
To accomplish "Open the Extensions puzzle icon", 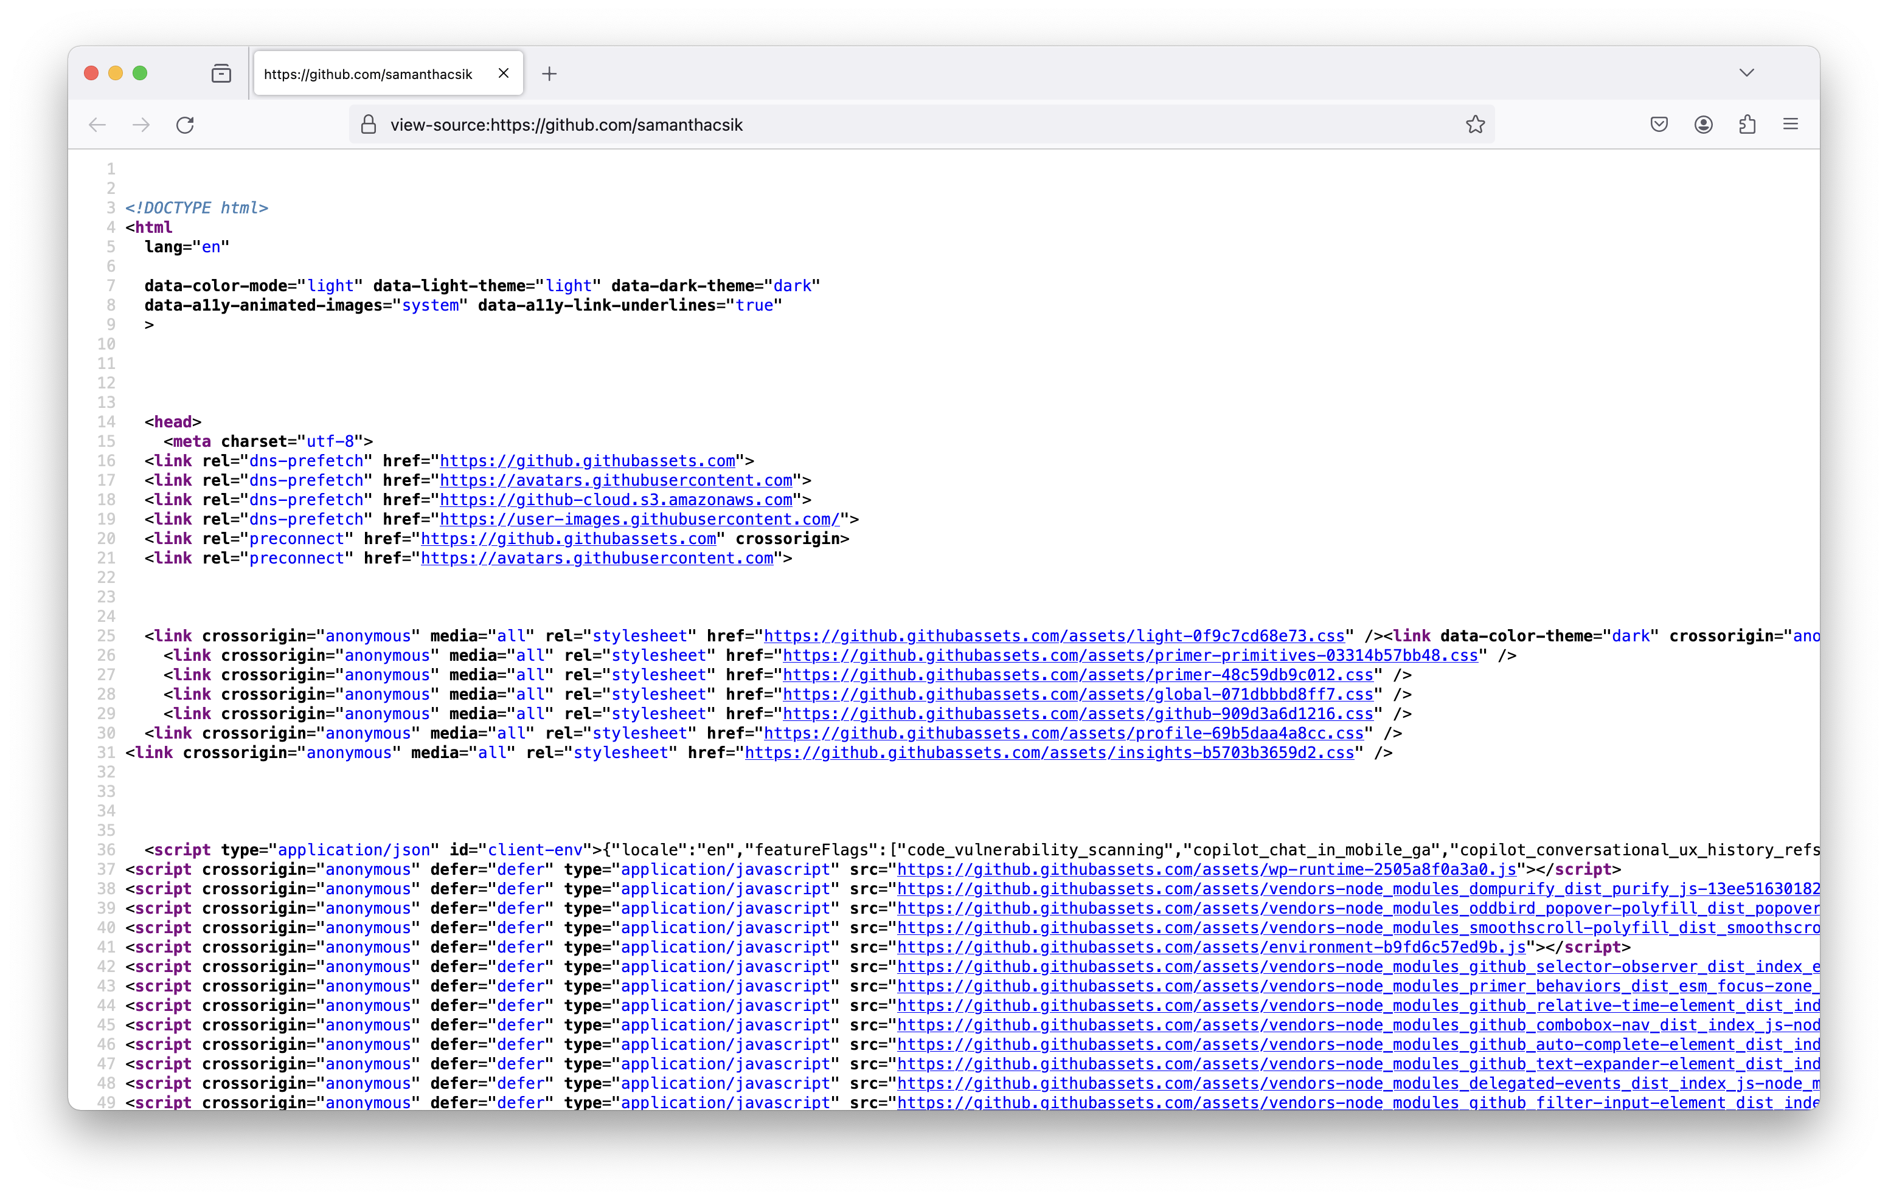I will tap(1747, 125).
